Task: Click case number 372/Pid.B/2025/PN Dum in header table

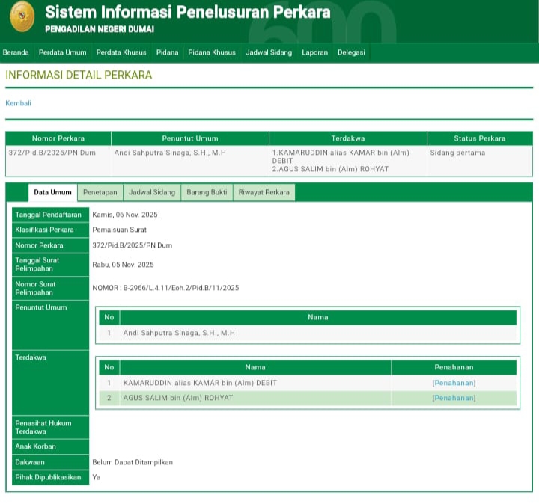Action: coord(42,153)
